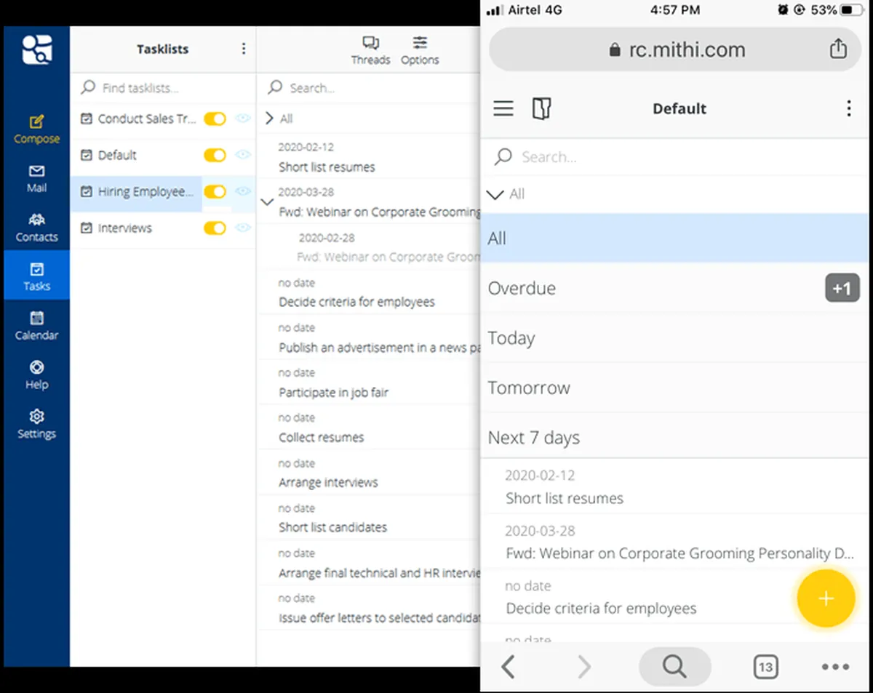The height and width of the screenshot is (693, 873).
Task: Open Settings in the left sidebar
Action: click(x=36, y=424)
